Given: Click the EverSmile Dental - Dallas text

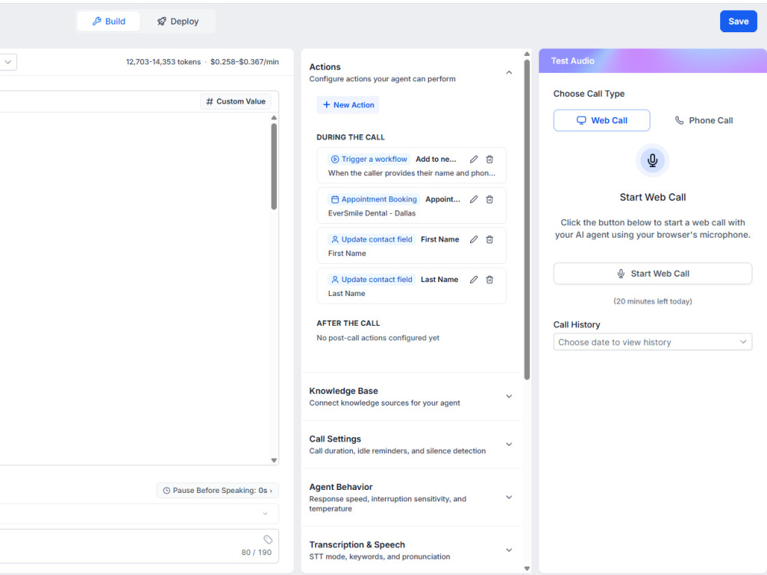Looking at the screenshot, I should [x=372, y=213].
